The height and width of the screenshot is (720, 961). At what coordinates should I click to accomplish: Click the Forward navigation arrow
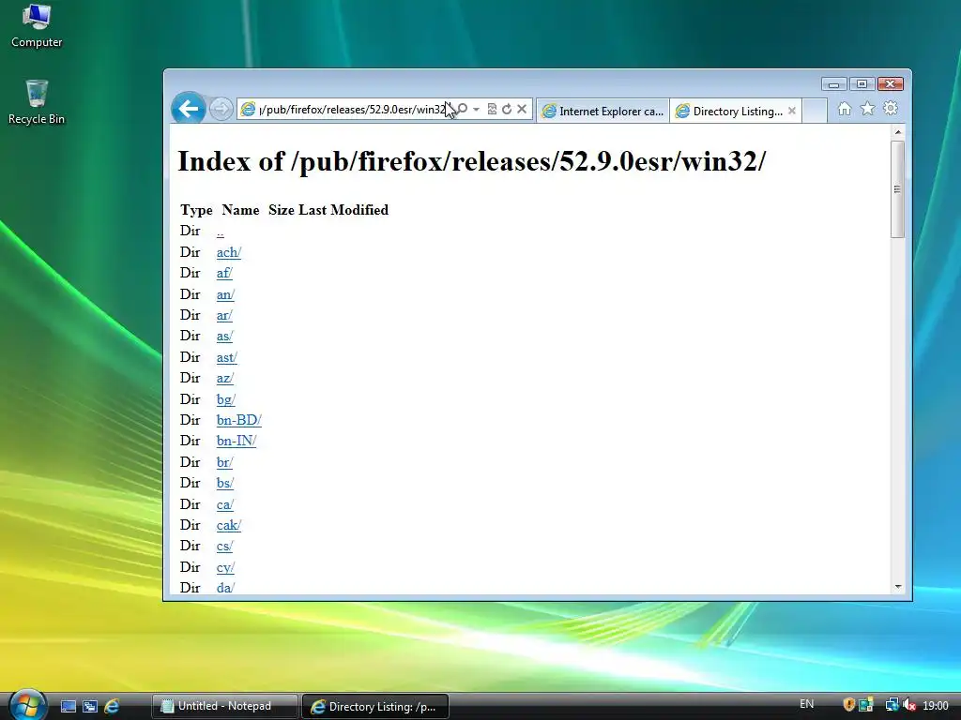[221, 109]
